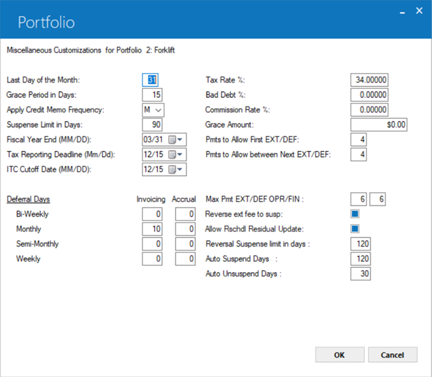Close the Portfolio dialog
Screen dimensions: 432x377
pos(419,11)
